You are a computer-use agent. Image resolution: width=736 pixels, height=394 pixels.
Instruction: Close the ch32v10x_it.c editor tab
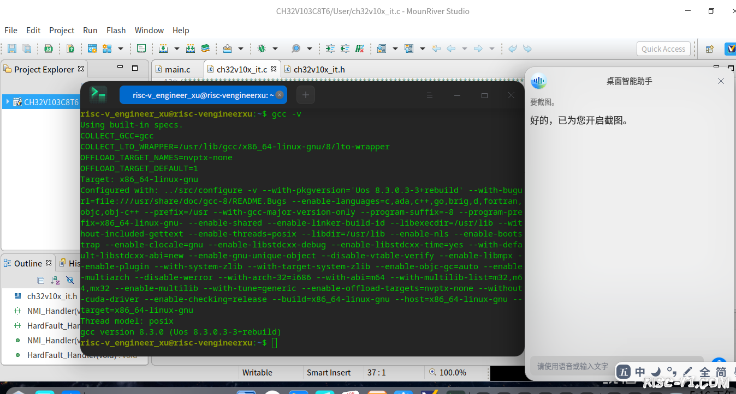click(x=274, y=69)
